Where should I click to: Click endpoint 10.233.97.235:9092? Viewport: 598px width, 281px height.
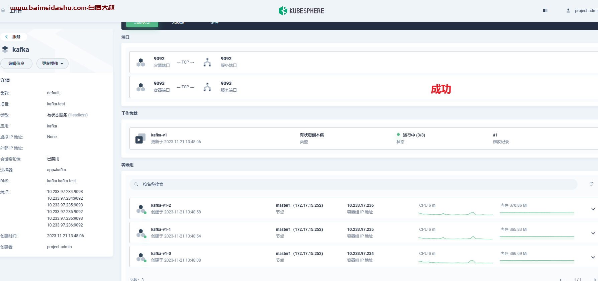tap(65, 212)
